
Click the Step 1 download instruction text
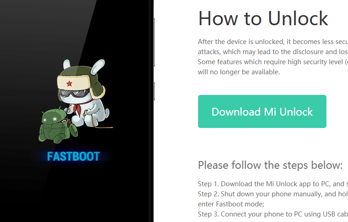click(273, 184)
